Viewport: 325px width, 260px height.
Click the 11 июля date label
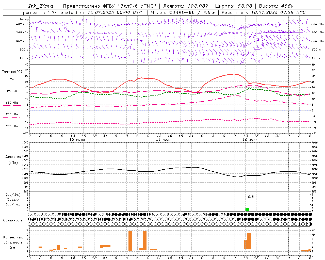coord(164,139)
